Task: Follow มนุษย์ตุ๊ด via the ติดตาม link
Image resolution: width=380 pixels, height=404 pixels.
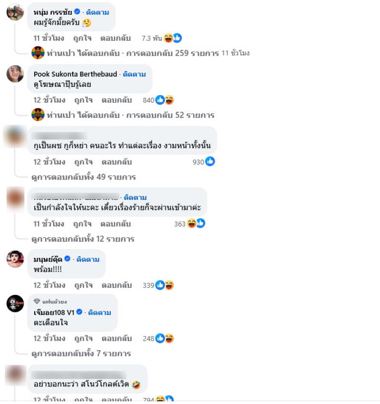Action: pos(88,259)
